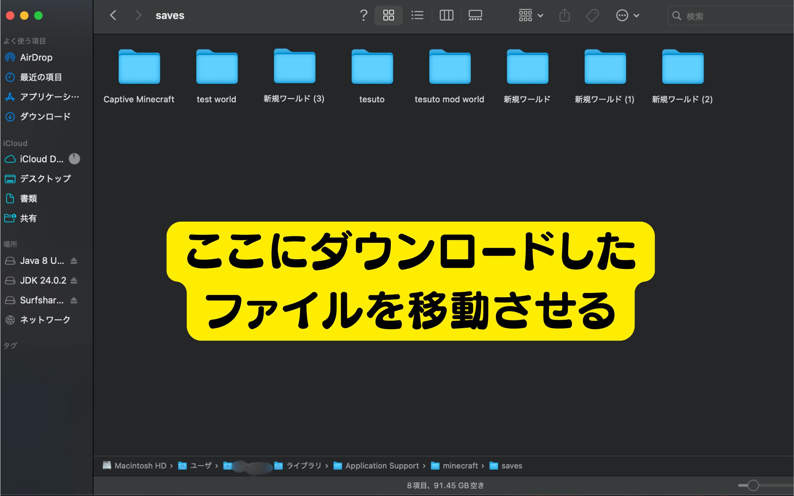Select ダウンロード in the sidebar
The image size is (794, 496).
pos(45,117)
